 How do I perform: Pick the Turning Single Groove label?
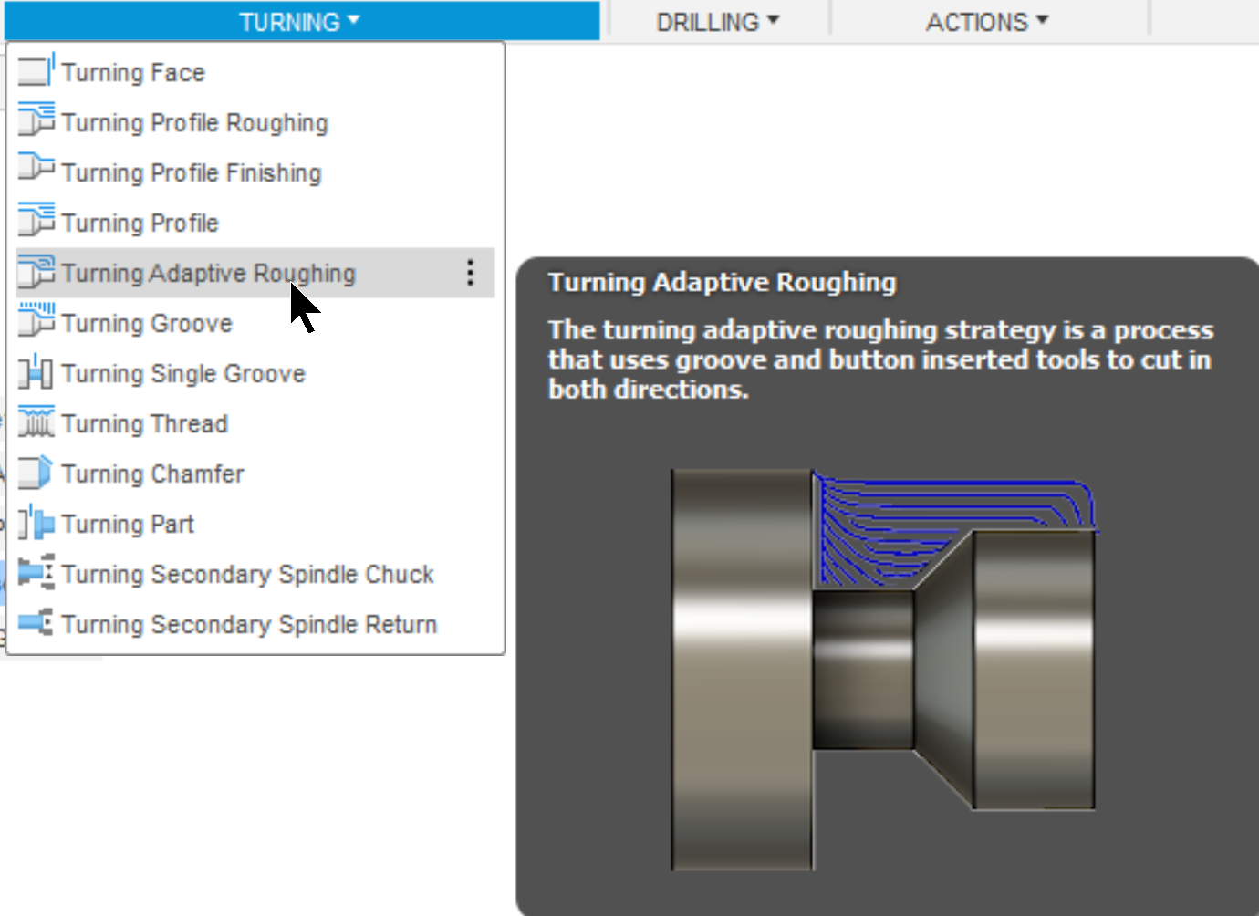coord(183,373)
